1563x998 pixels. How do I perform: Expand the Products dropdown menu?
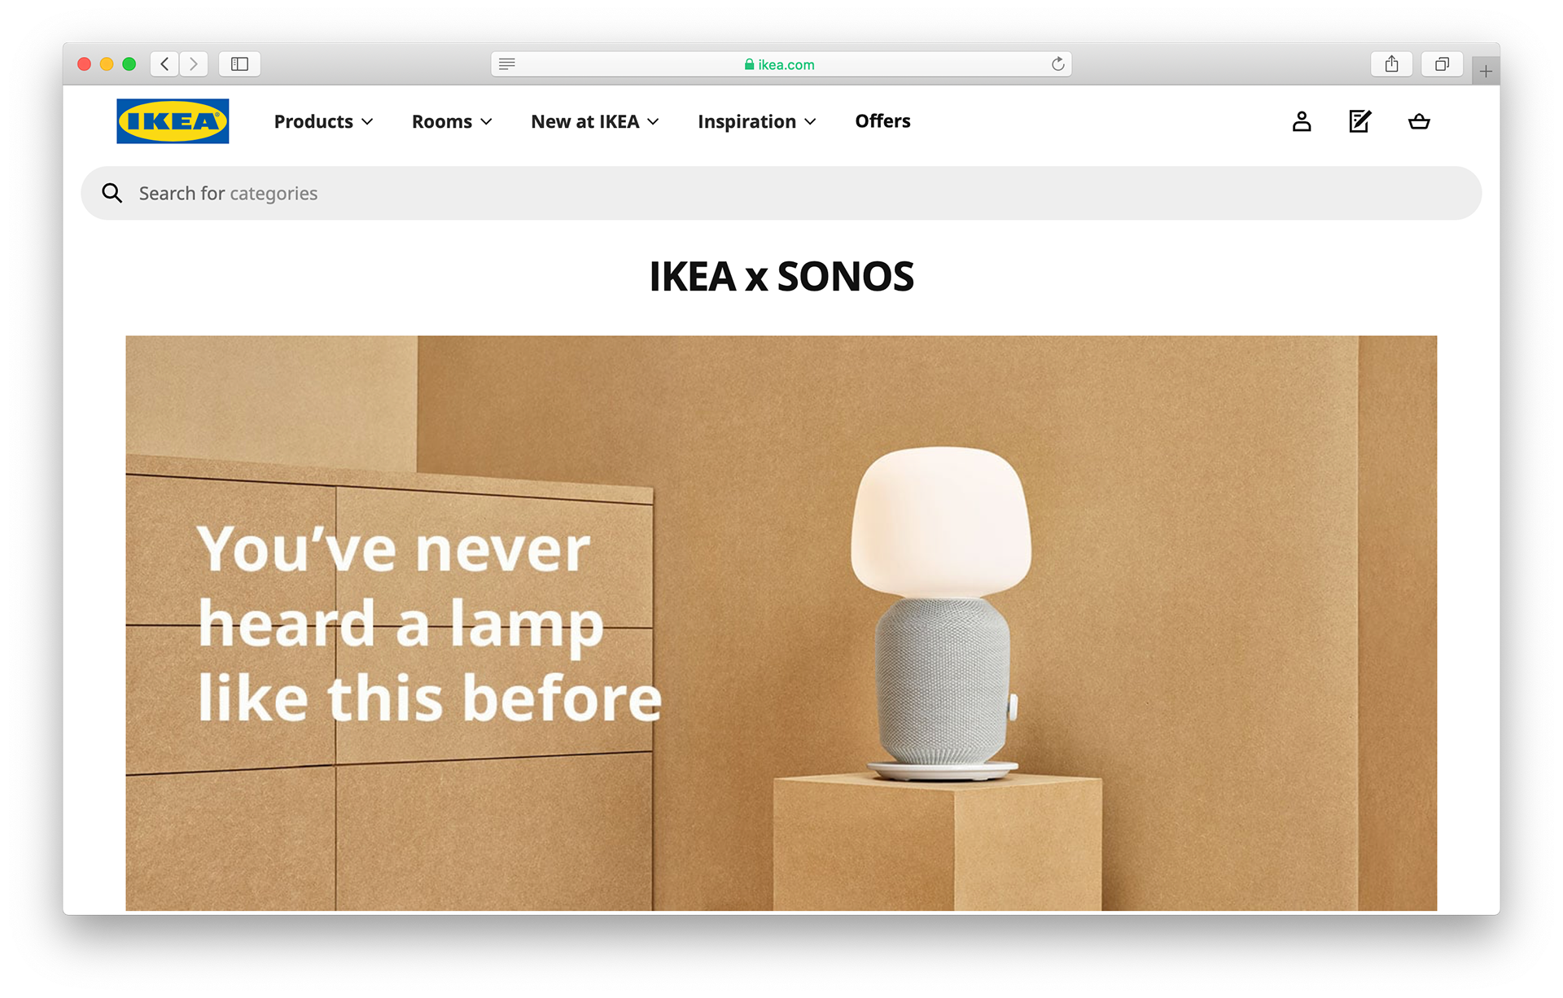tap(323, 121)
